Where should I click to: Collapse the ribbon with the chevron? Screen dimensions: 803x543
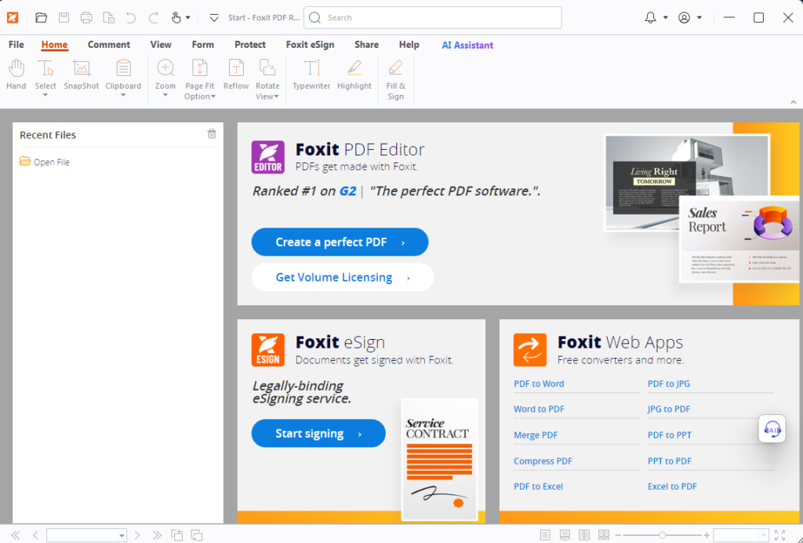coord(794,102)
